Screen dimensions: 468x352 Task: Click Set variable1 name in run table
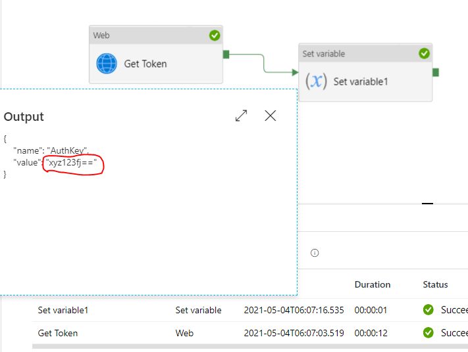pyautogui.click(x=63, y=310)
